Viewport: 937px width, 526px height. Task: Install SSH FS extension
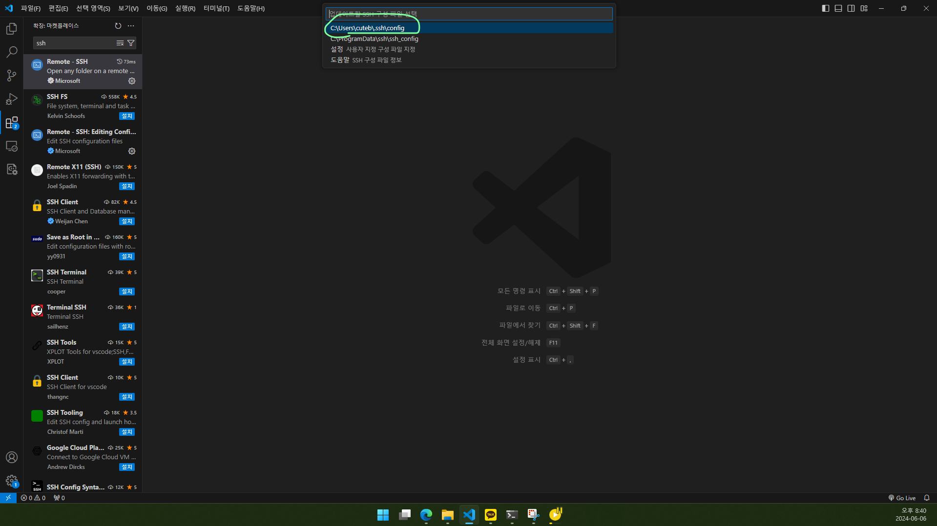(127, 116)
